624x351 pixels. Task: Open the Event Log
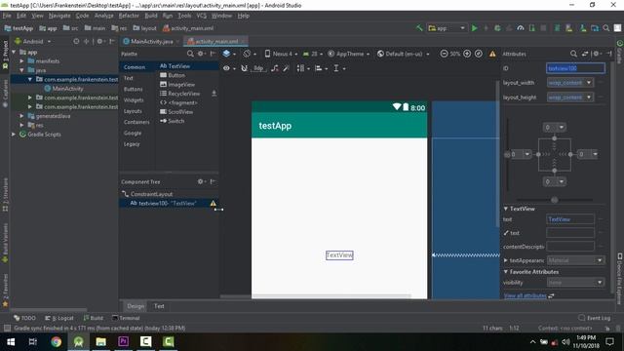(594, 318)
